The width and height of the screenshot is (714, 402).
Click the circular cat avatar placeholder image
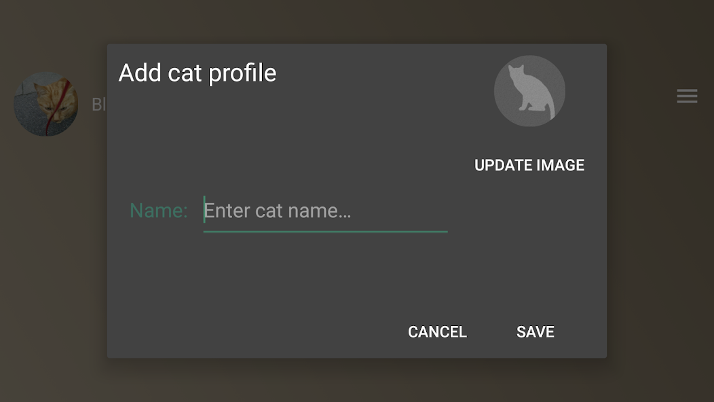[529, 90]
